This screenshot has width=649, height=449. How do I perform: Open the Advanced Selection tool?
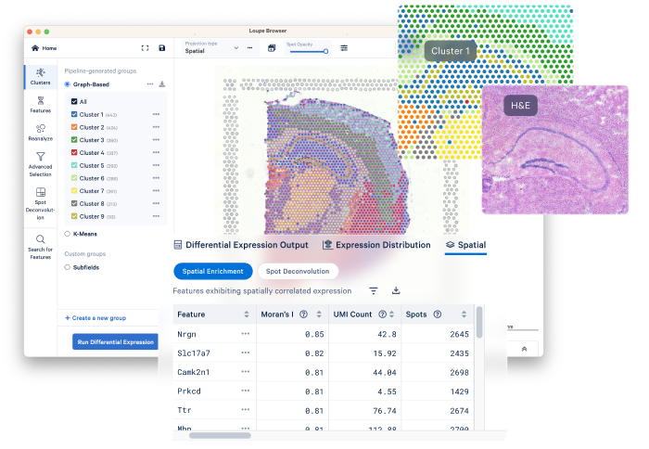tap(40, 164)
